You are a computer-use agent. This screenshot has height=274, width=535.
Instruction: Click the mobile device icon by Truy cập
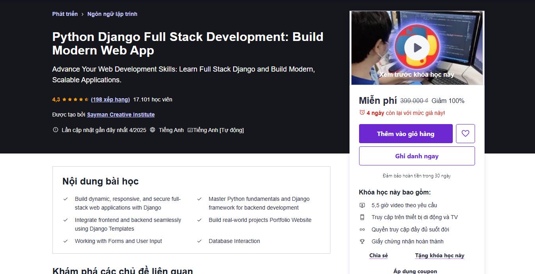[362, 217]
